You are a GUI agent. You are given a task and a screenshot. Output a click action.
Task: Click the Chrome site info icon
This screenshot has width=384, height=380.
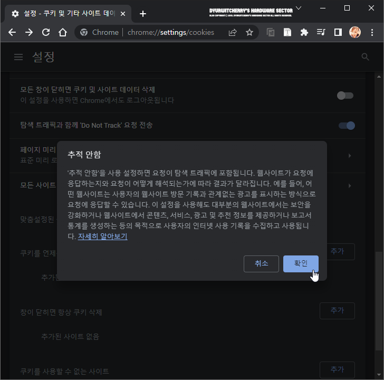(84, 32)
